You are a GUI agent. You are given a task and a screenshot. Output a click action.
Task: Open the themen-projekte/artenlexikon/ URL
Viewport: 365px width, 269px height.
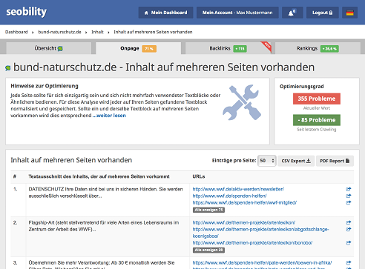[244, 222]
